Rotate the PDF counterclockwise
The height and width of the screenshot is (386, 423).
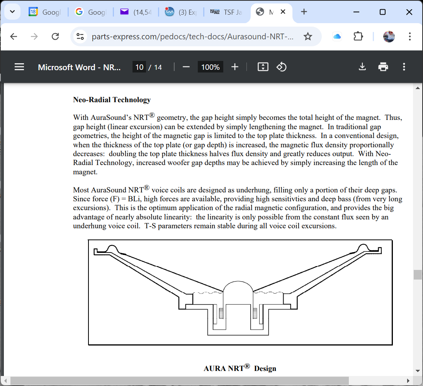pyautogui.click(x=281, y=67)
